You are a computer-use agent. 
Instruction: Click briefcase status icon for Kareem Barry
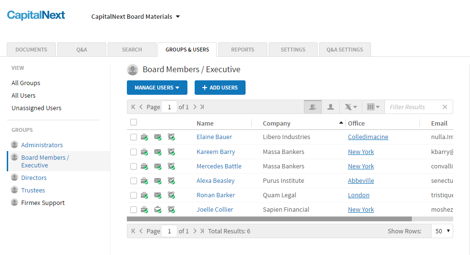coord(144,152)
